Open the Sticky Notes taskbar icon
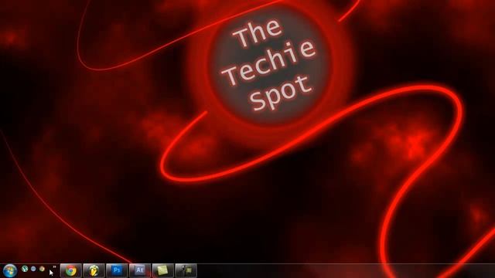 coord(163,271)
